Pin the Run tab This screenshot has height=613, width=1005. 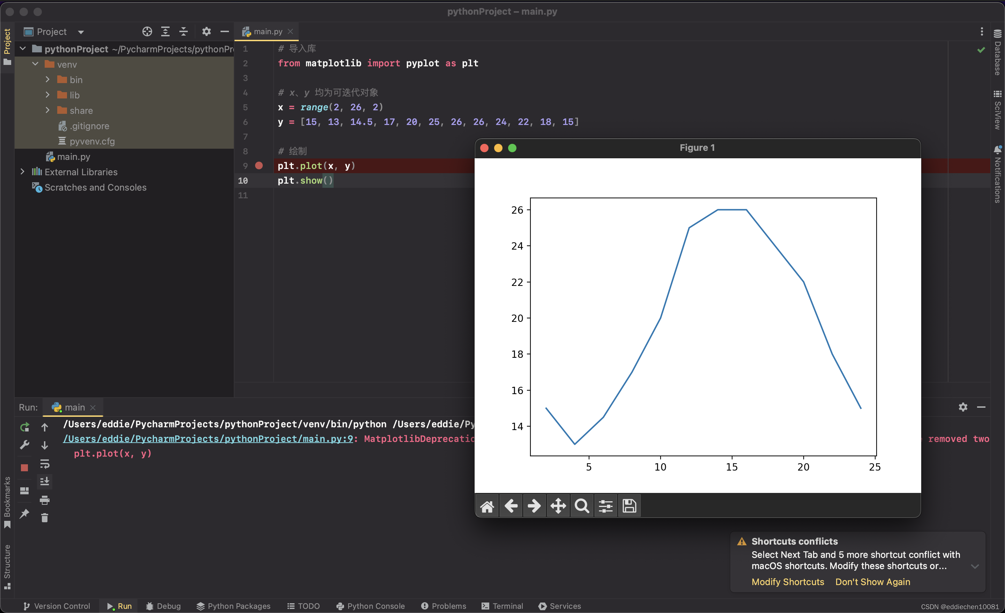[24, 514]
